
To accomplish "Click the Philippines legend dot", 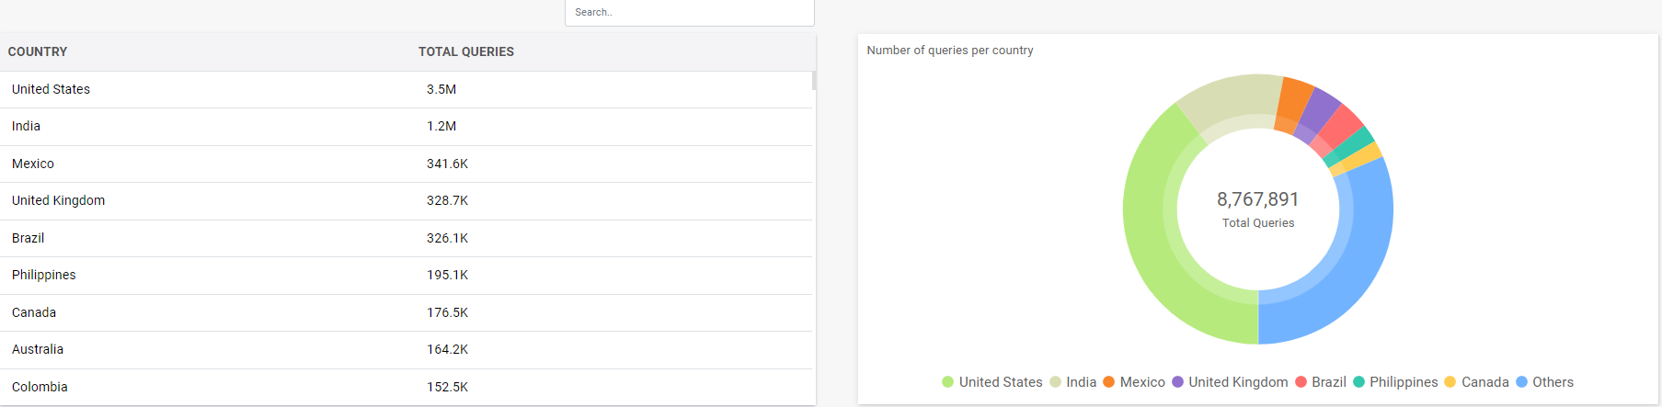I will pos(1358,382).
